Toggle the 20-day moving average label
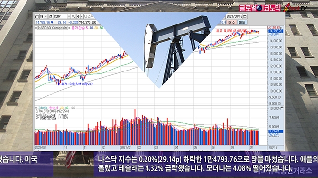The image size is (318, 178). click(x=96, y=28)
